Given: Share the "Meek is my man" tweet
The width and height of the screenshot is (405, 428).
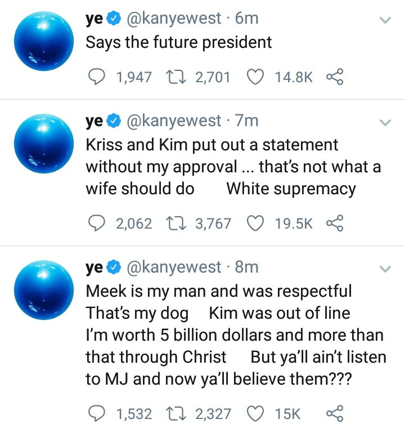Looking at the screenshot, I should coord(335,414).
